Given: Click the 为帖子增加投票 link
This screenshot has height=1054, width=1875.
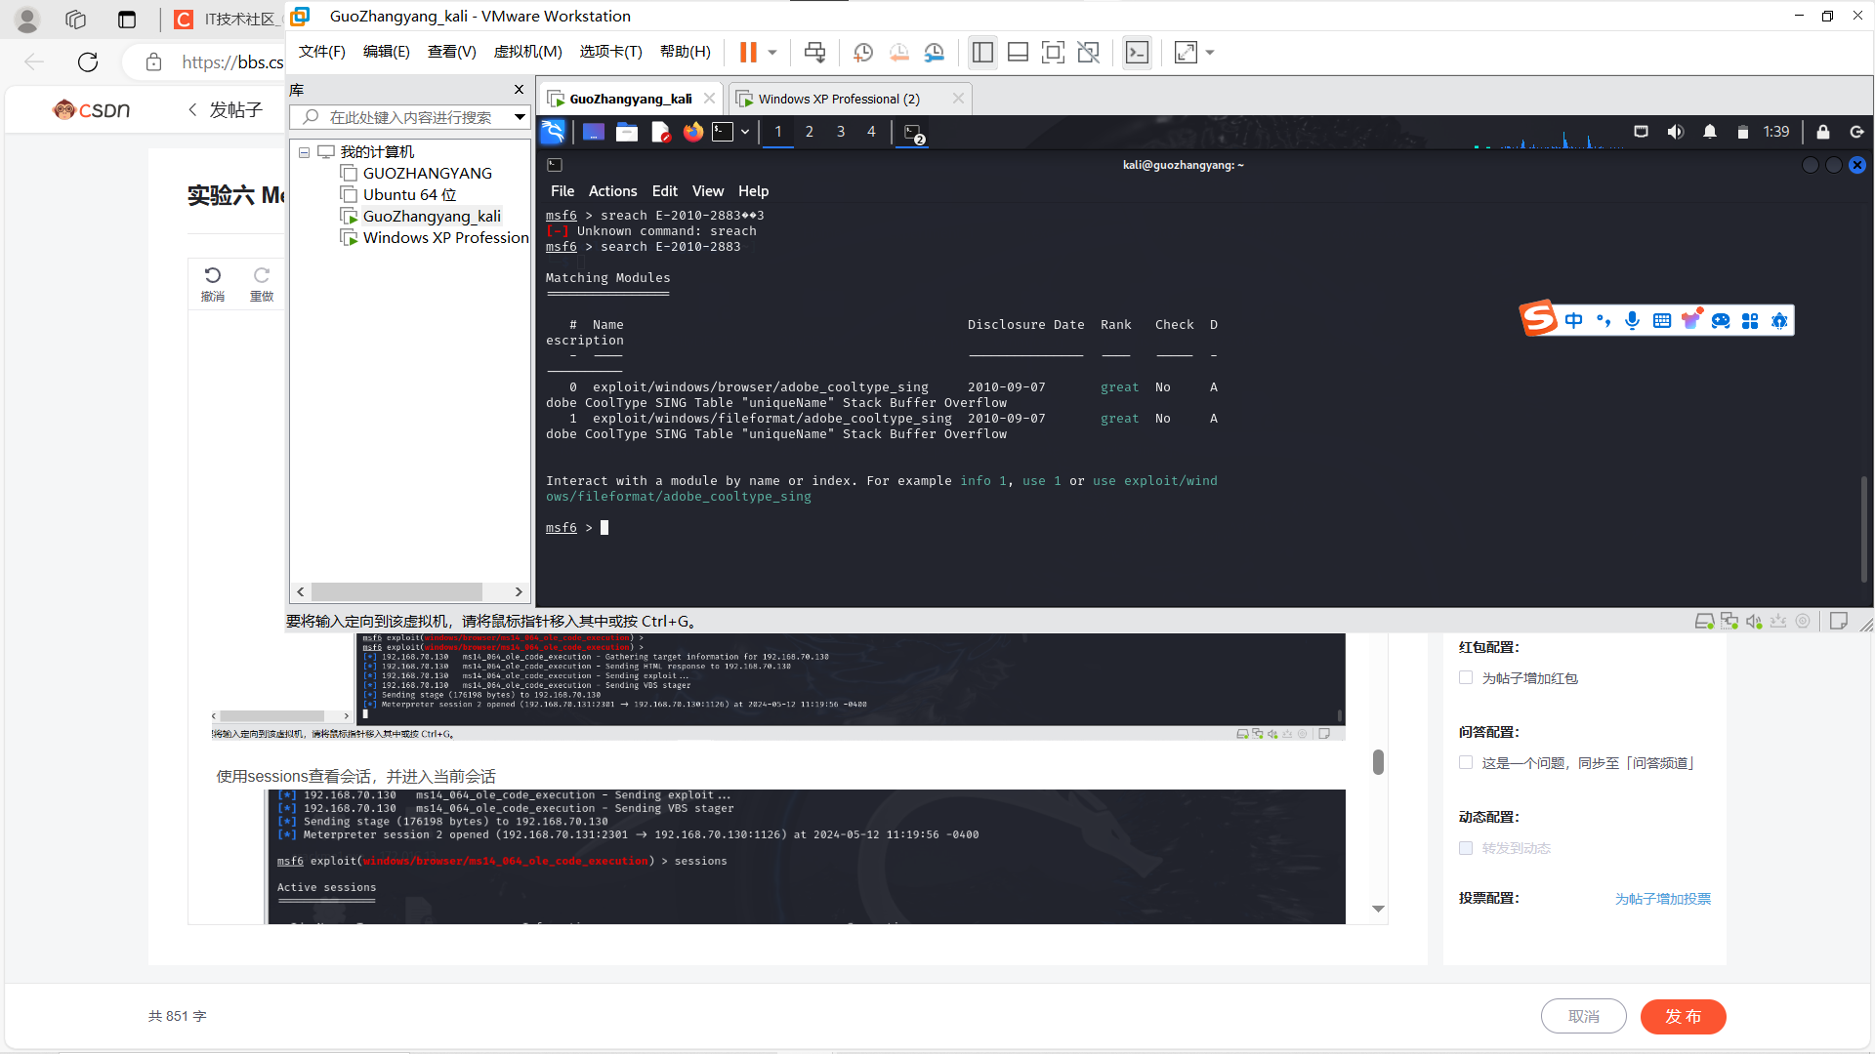Looking at the screenshot, I should coord(1662,899).
